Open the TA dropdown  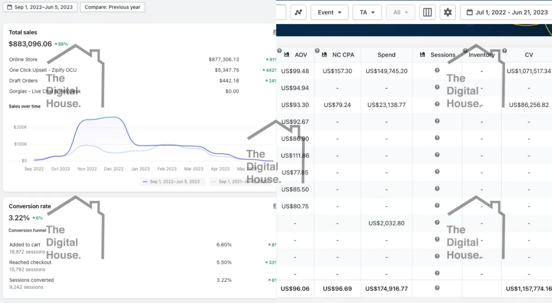pyautogui.click(x=367, y=12)
